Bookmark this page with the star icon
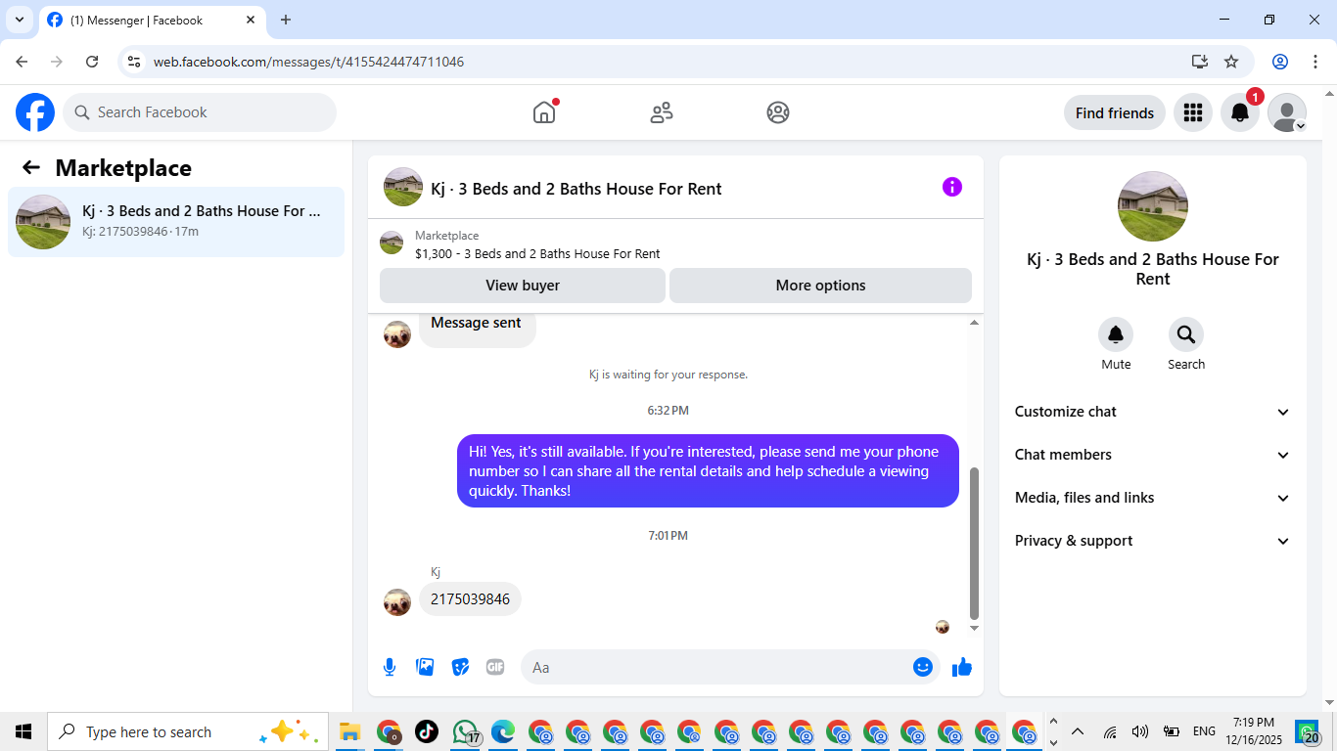 [x=1231, y=62]
